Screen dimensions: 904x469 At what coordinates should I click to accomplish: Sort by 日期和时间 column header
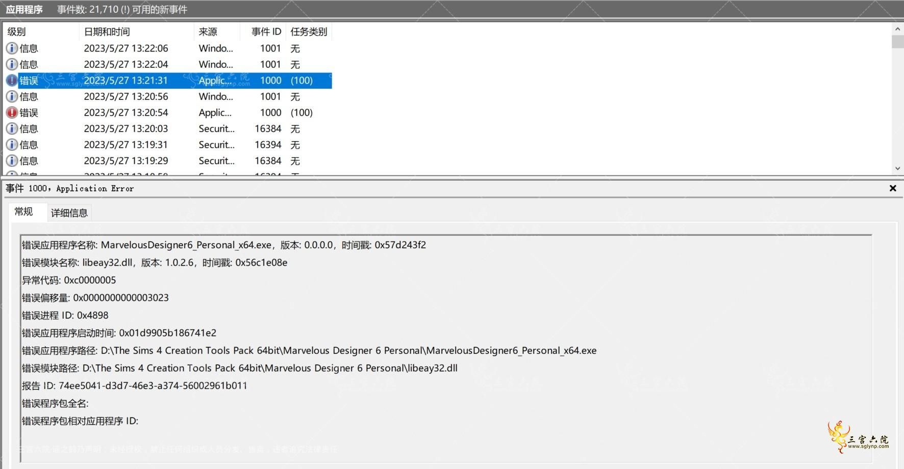pos(136,32)
